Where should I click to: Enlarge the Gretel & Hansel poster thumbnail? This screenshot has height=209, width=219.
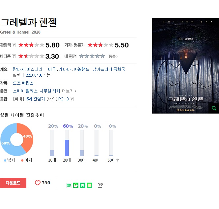(185, 66)
